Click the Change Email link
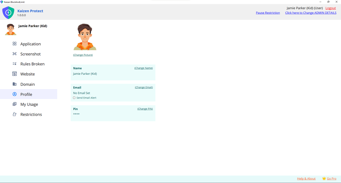The width and height of the screenshot is (341, 183). click(144, 87)
